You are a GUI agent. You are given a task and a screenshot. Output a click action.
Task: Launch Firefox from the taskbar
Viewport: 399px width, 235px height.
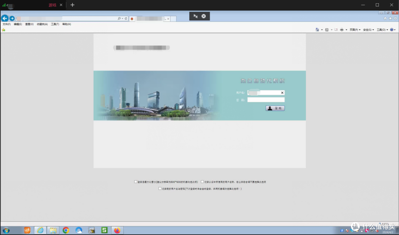pyautogui.click(x=117, y=231)
